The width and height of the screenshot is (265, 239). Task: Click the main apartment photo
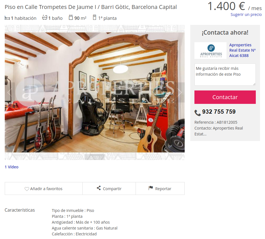95,92
